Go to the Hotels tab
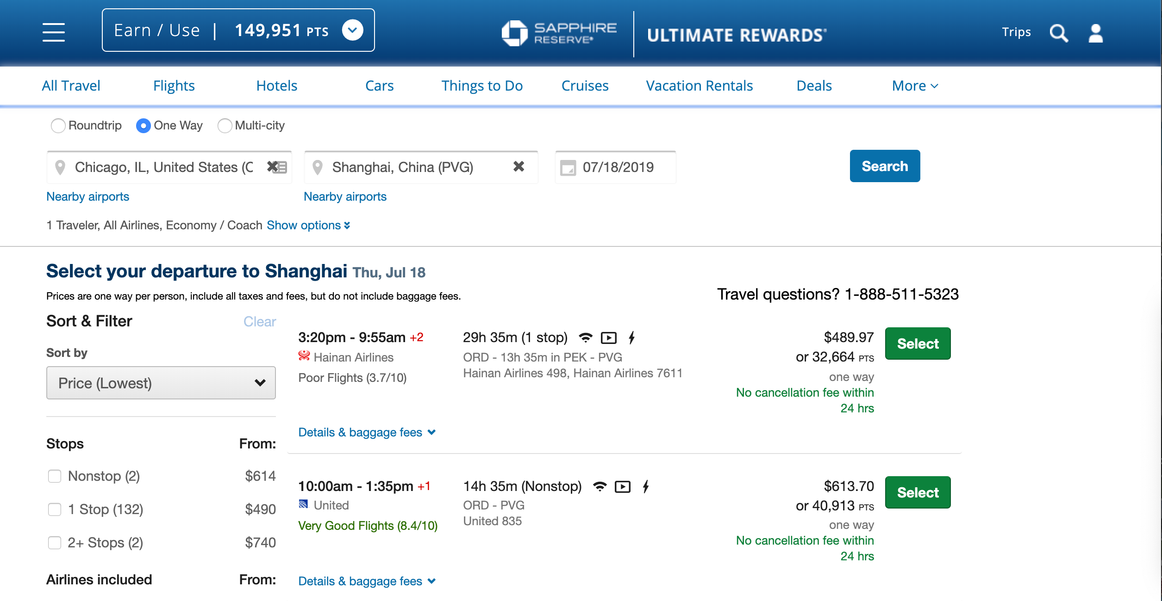 click(x=277, y=86)
